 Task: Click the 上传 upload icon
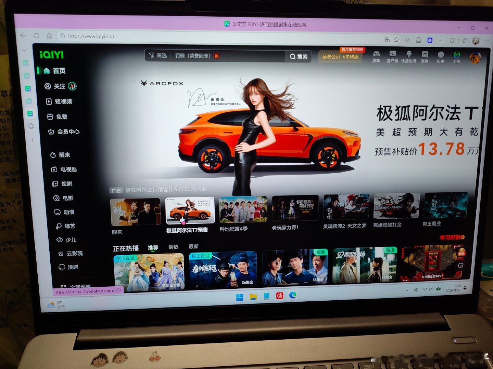point(456,58)
